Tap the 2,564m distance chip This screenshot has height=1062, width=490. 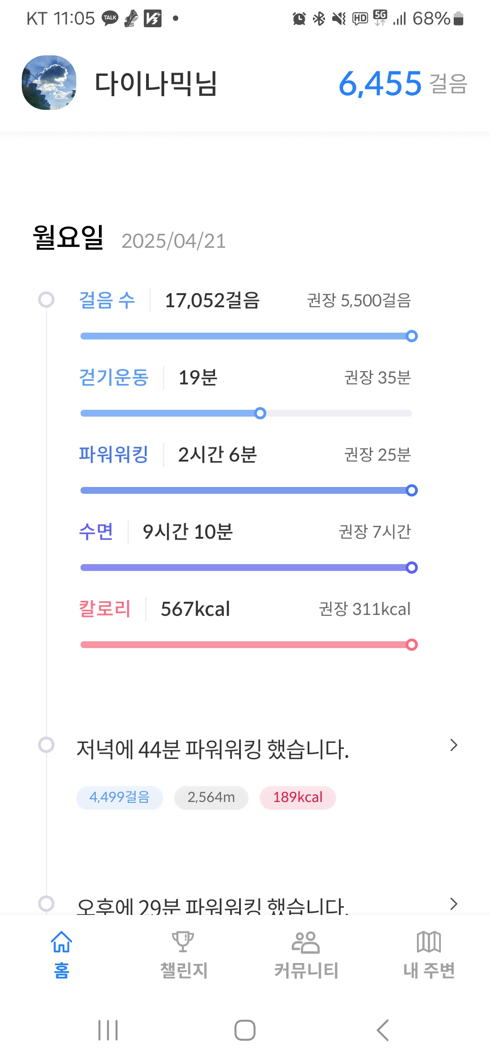tap(211, 797)
